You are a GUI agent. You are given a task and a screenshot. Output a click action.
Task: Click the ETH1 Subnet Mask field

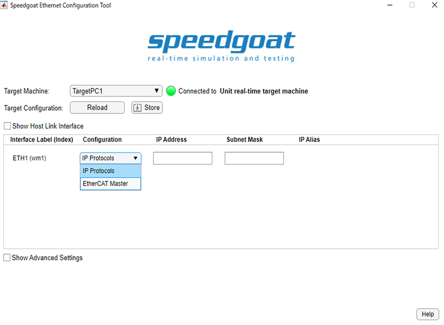254,158
